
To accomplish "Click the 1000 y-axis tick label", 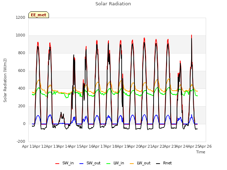I will [21, 35].
